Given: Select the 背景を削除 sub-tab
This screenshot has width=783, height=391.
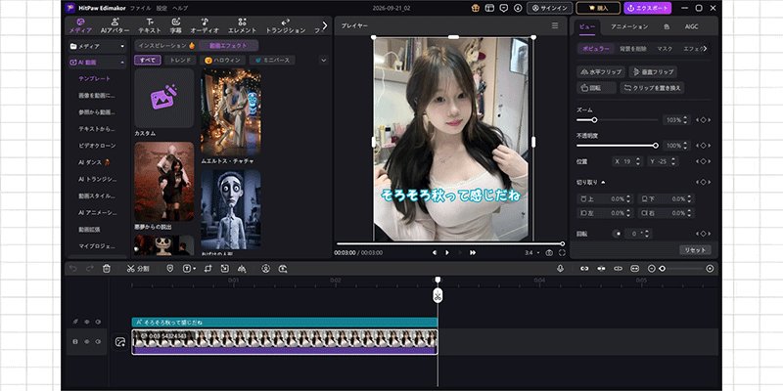Looking at the screenshot, I should [x=633, y=49].
